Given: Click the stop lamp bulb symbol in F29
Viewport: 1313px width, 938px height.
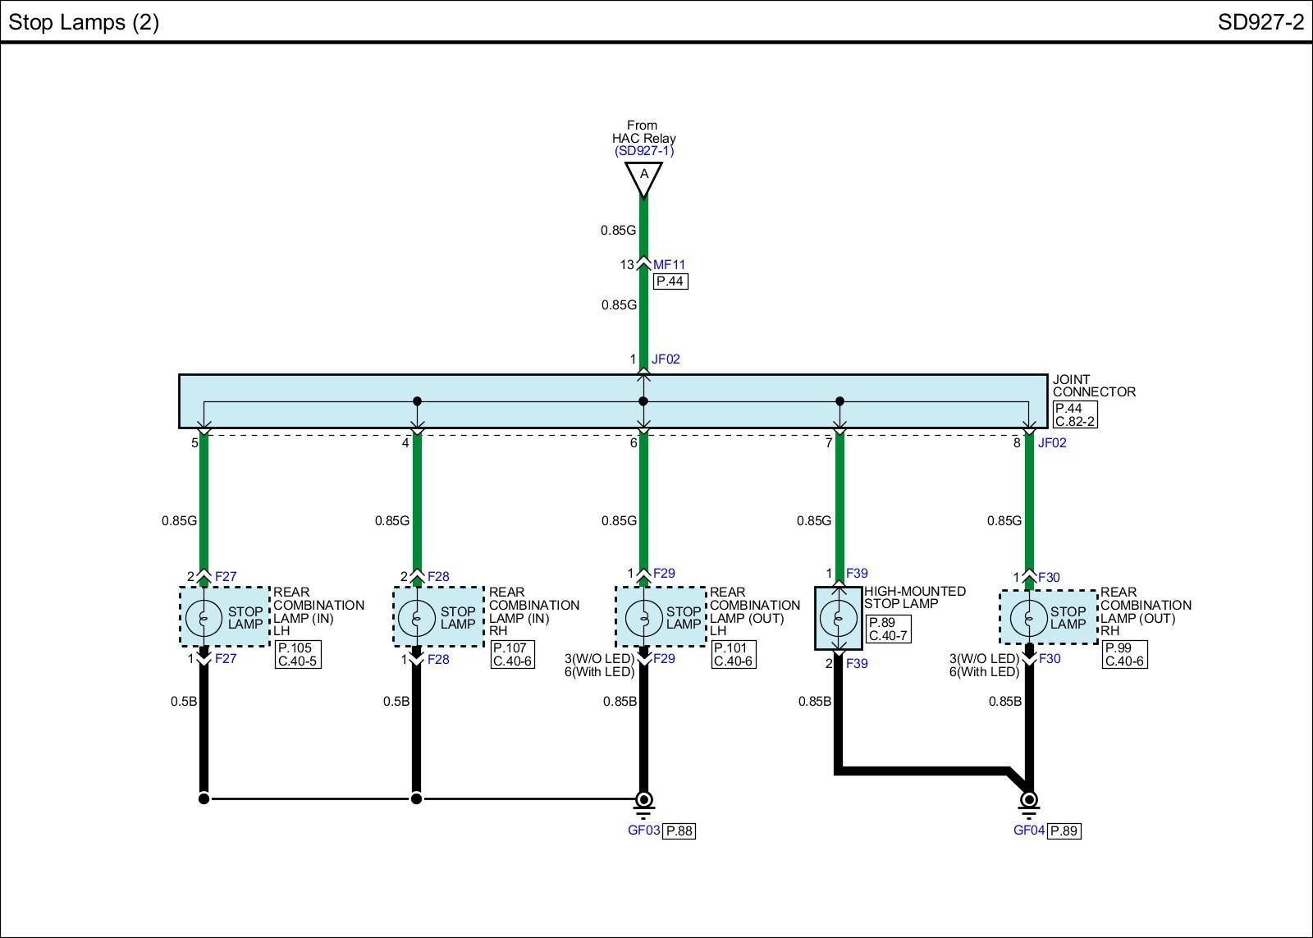Looking at the screenshot, I should pos(644,617).
